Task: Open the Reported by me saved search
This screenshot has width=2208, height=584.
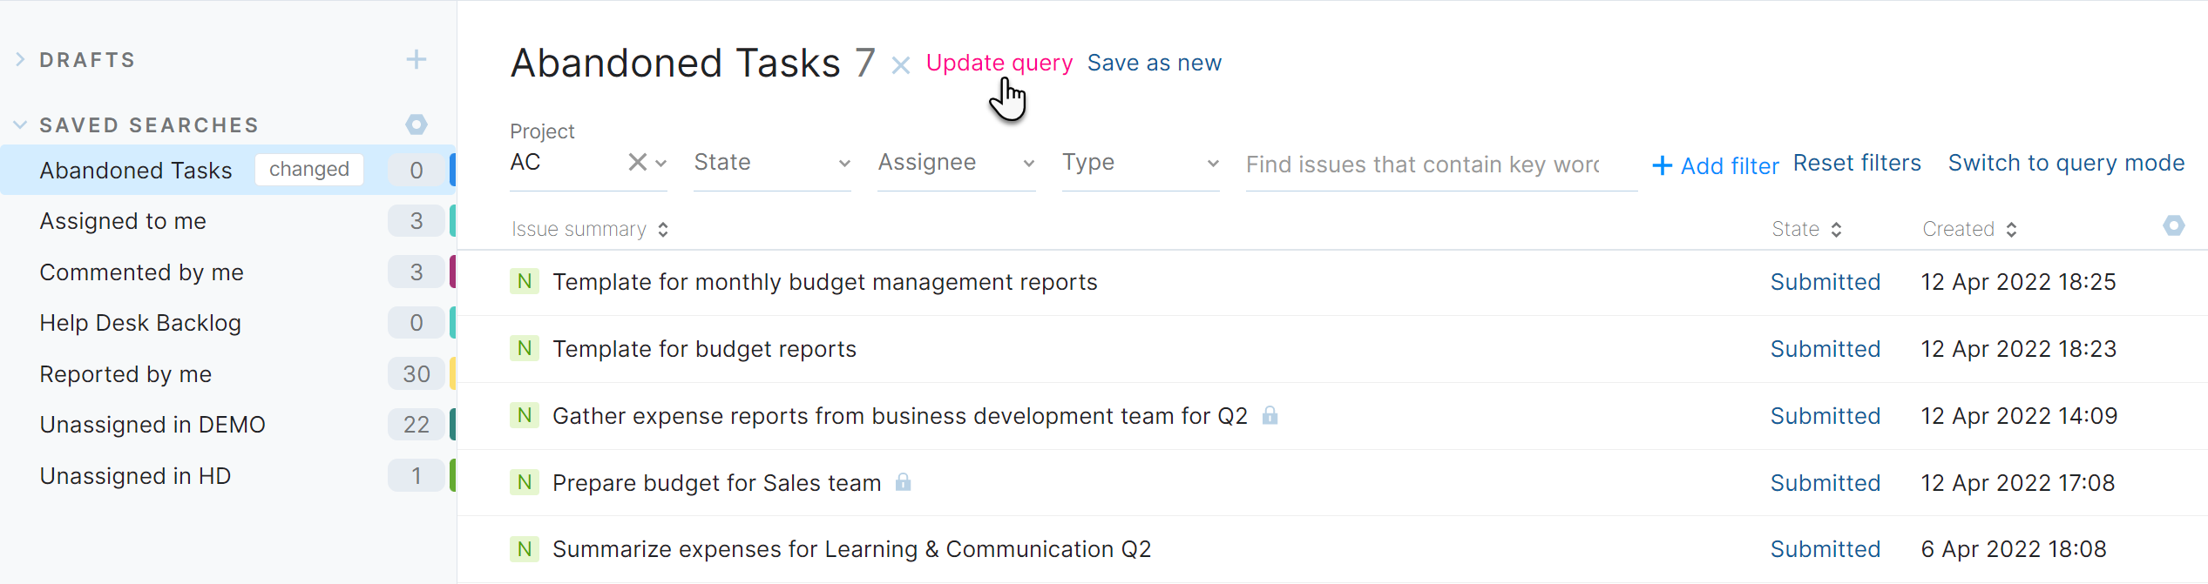Action: (125, 373)
